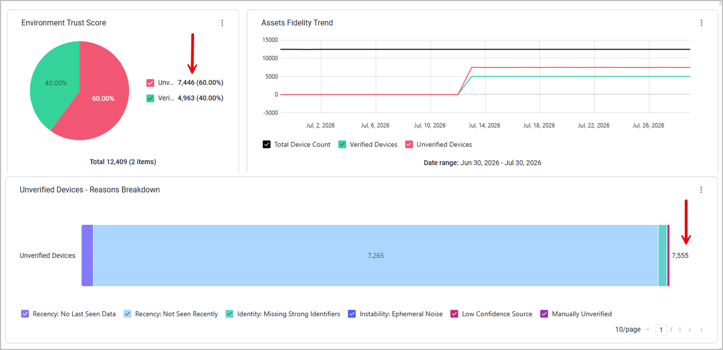Open Assets Fidelity Trend options menu
Image resolution: width=723 pixels, height=350 pixels.
click(702, 23)
